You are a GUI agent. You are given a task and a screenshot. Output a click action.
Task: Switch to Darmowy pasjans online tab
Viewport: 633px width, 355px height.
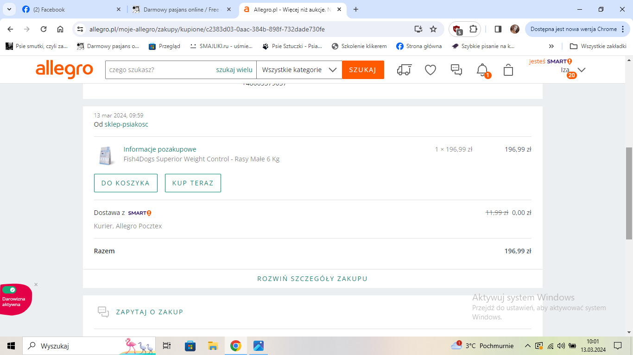click(181, 9)
